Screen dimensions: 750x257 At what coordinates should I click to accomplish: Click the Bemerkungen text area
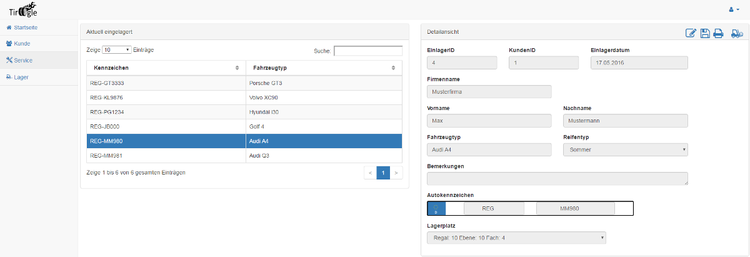(556, 178)
